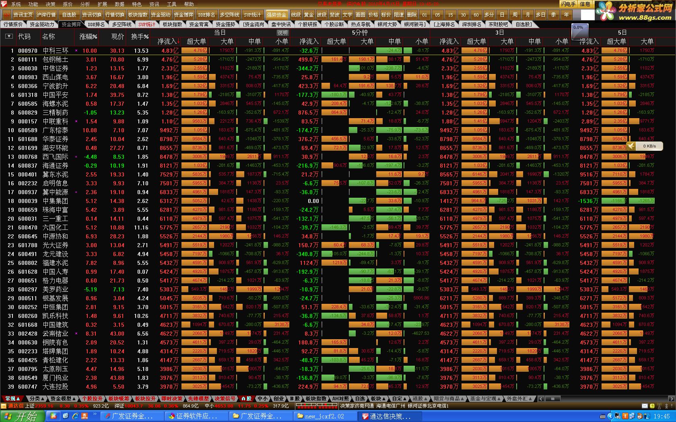The height and width of the screenshot is (422, 676).
Task: Switch to 年 yearly period
Action: (x=566, y=15)
